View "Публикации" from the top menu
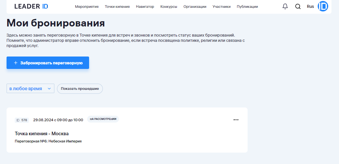Screen dimensions: 339x164 click(247, 7)
